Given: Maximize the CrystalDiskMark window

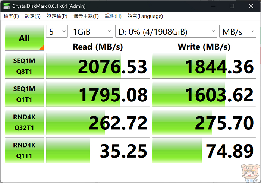Looking at the screenshot, I should pos(232,6).
